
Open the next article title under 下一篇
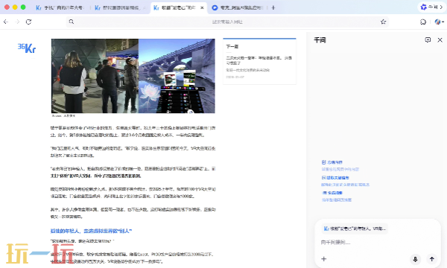pos(259,60)
